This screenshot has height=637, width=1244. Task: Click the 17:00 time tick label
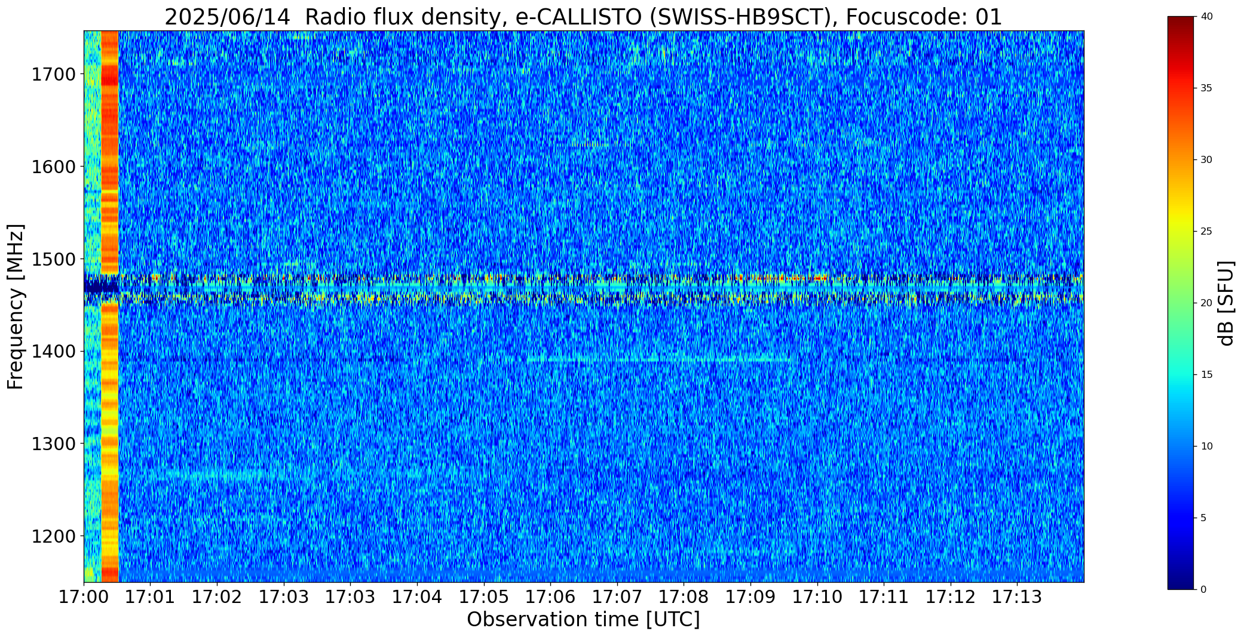84,597
